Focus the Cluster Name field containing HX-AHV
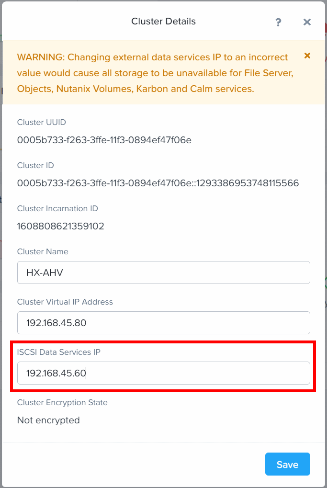Screen dimensions: 327x488 tap(164, 272)
